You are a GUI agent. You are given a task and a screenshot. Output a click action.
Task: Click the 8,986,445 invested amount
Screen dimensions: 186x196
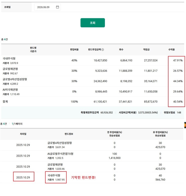point(101,91)
